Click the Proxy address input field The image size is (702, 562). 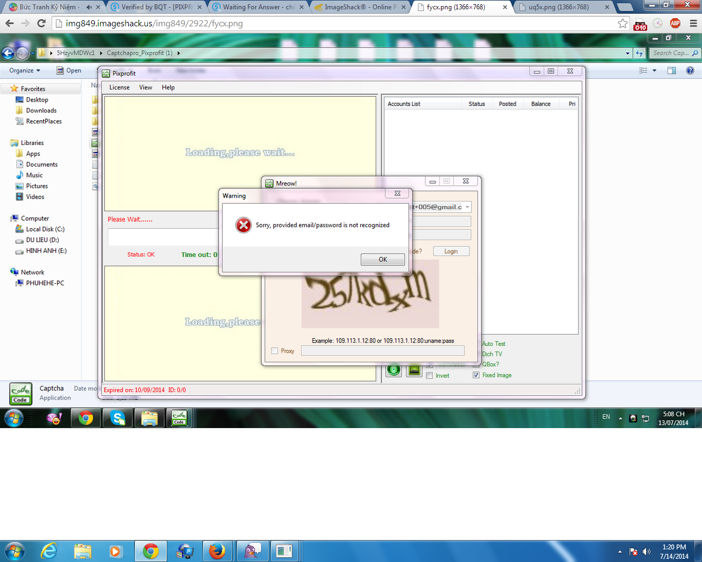pyautogui.click(x=383, y=351)
